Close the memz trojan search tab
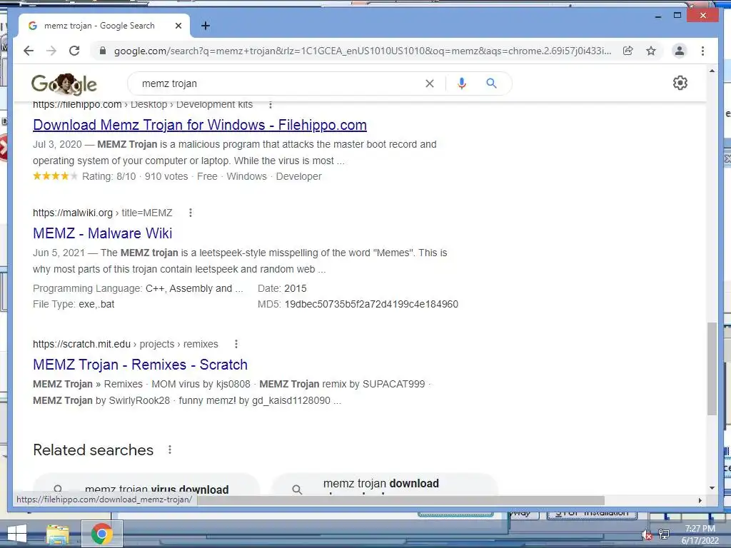Image resolution: width=731 pixels, height=548 pixels. click(x=178, y=26)
